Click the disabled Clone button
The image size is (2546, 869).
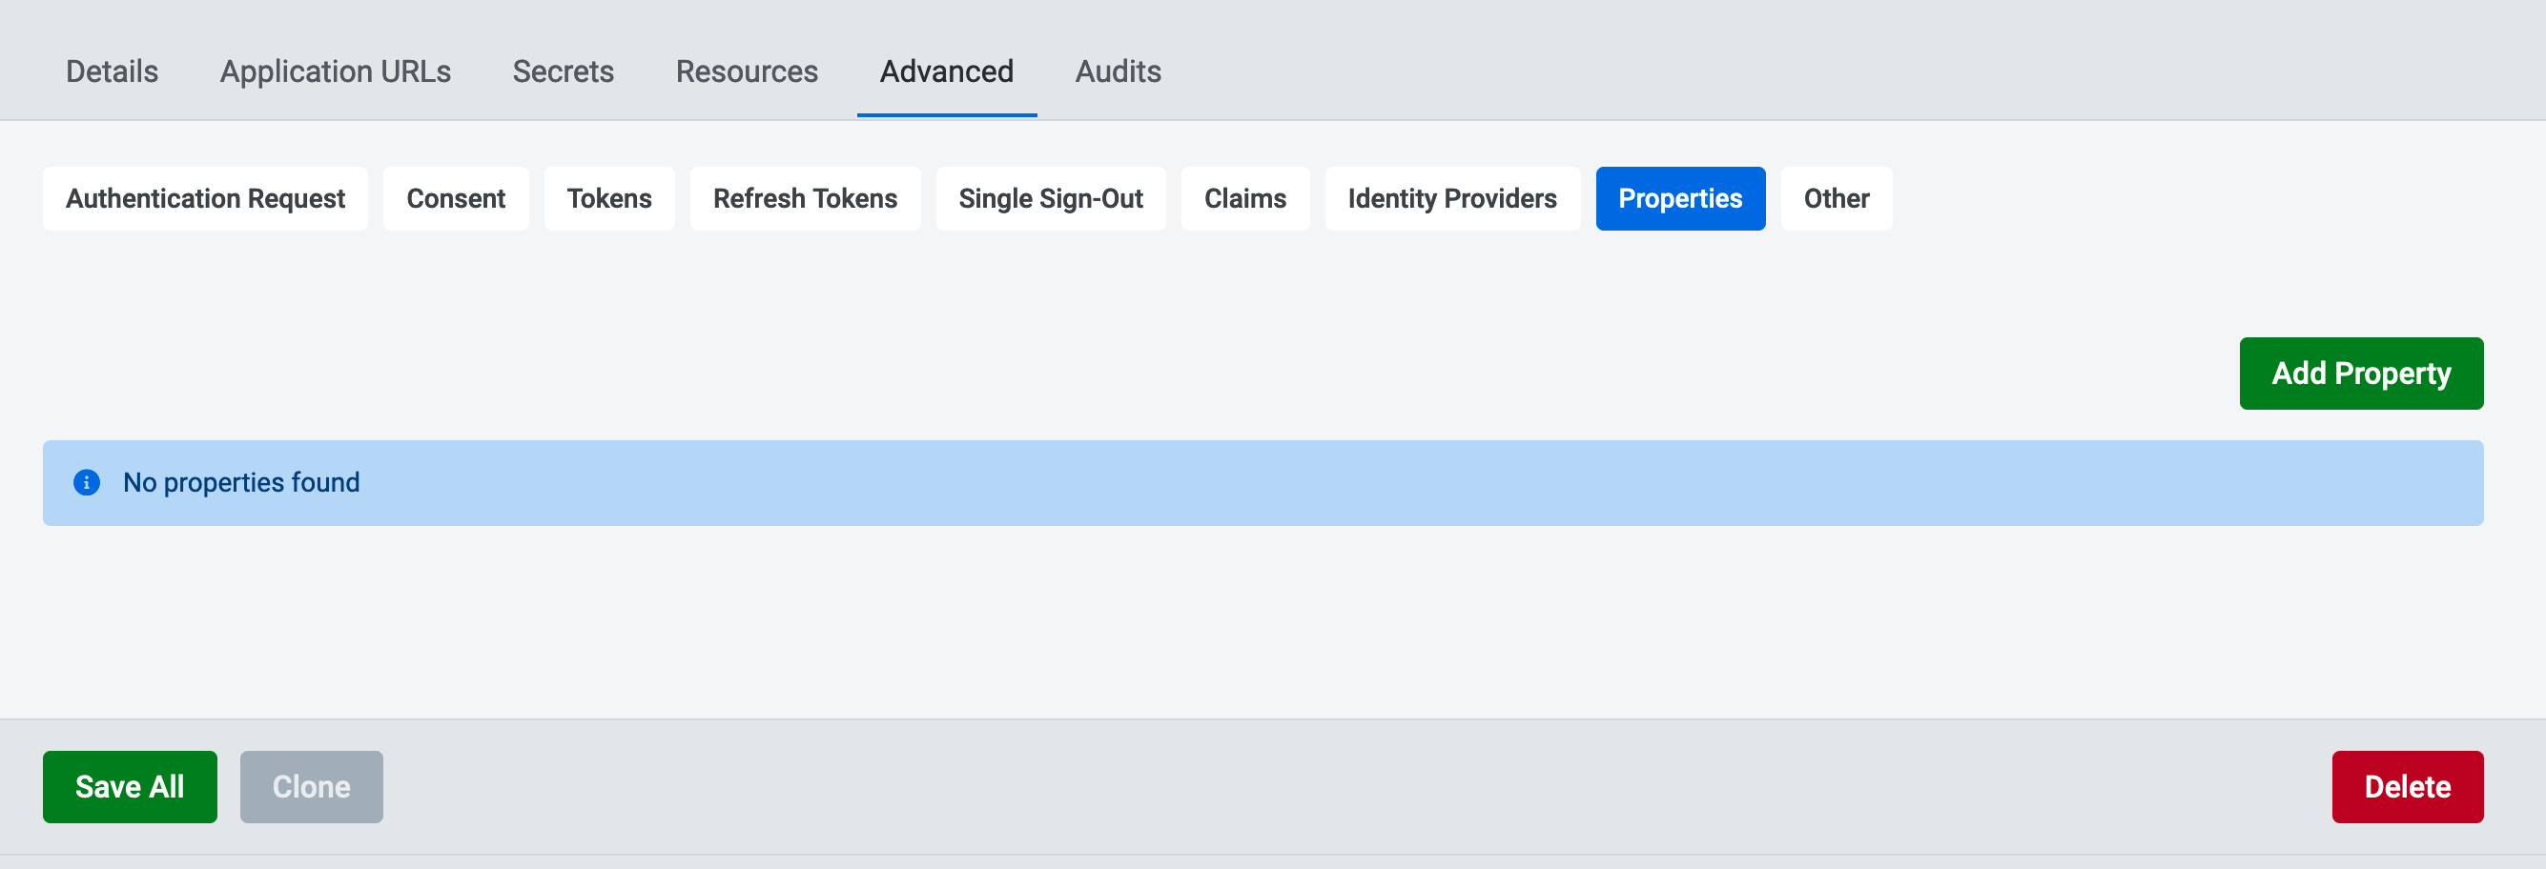pos(310,786)
